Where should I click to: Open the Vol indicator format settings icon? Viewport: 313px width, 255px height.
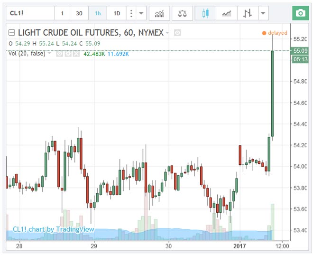pos(68,54)
